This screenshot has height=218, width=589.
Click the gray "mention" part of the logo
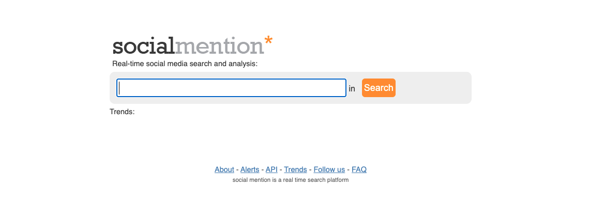[x=219, y=46]
